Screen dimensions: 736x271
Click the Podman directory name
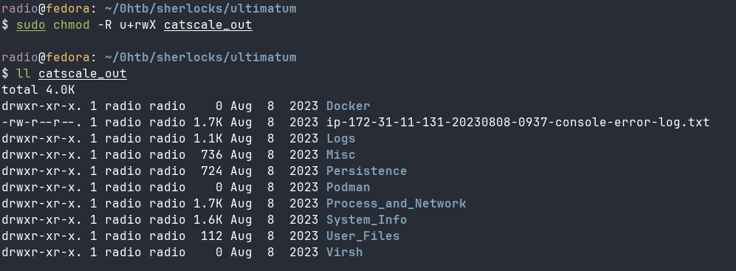[x=348, y=188]
